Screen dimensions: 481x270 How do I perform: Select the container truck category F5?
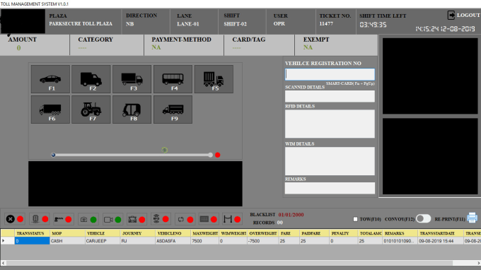pyautogui.click(x=214, y=79)
